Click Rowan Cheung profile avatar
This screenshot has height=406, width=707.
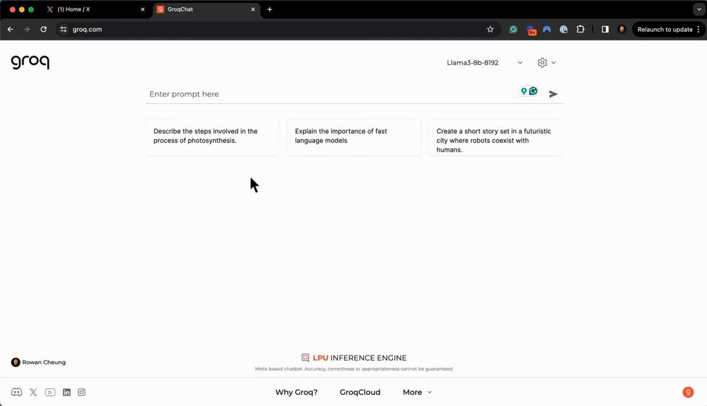pyautogui.click(x=16, y=362)
